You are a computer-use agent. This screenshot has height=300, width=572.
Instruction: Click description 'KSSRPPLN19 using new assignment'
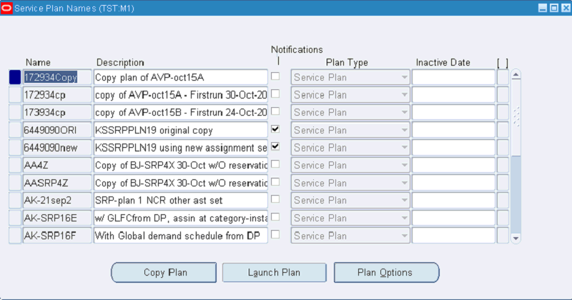point(181,148)
